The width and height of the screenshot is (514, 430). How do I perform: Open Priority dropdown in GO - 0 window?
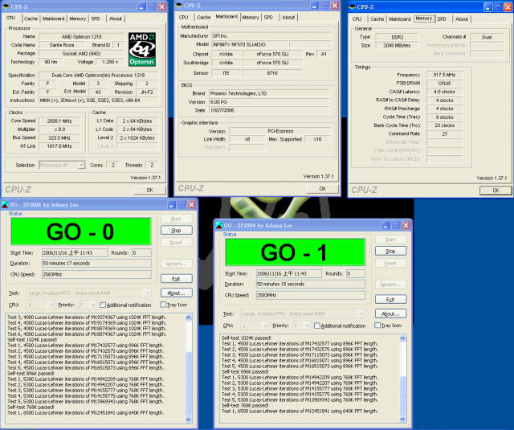point(93,305)
